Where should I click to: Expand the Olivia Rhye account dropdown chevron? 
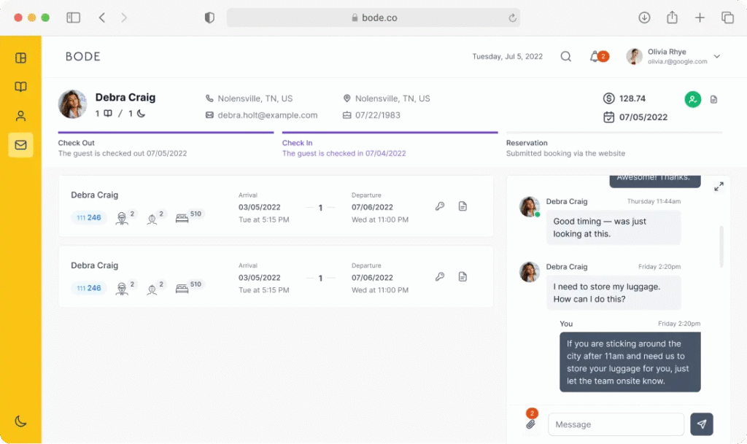click(x=716, y=56)
